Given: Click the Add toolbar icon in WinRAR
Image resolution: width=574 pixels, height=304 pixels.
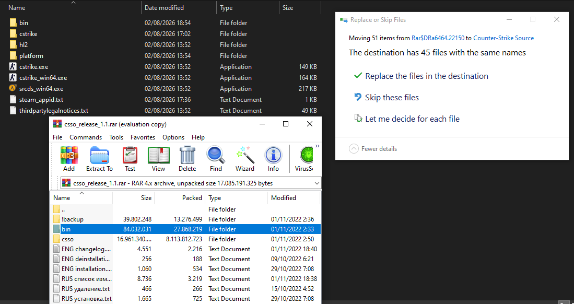Looking at the screenshot, I should pyautogui.click(x=69, y=155).
